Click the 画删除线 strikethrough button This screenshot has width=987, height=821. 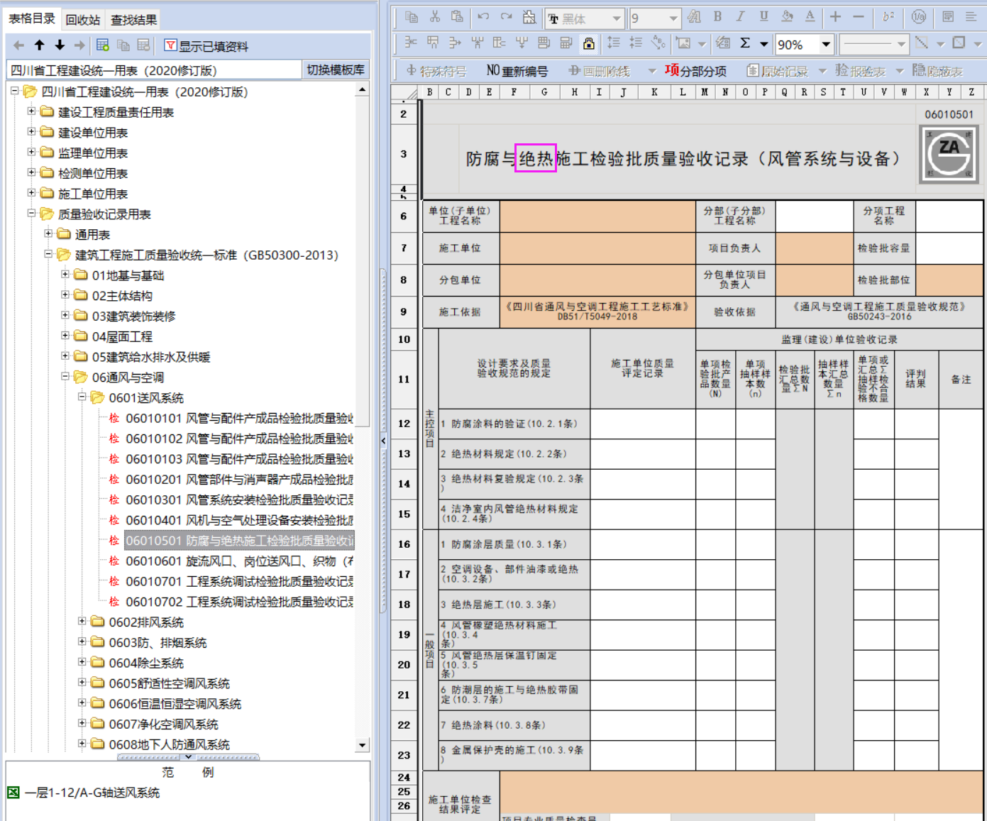599,71
